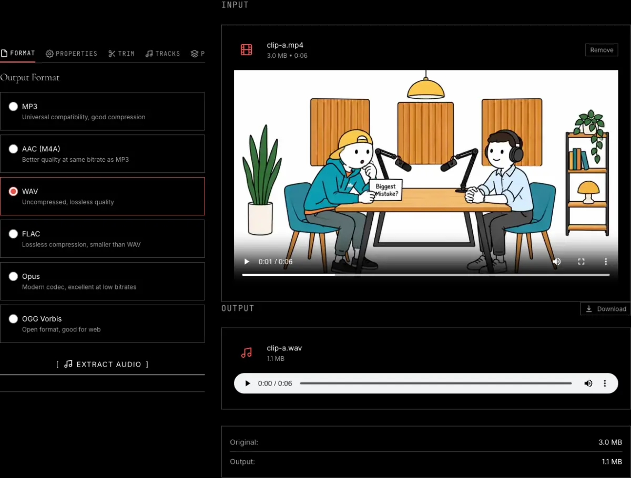Select the WAV radio button
Viewport: 631px width, 478px height.
(13, 192)
